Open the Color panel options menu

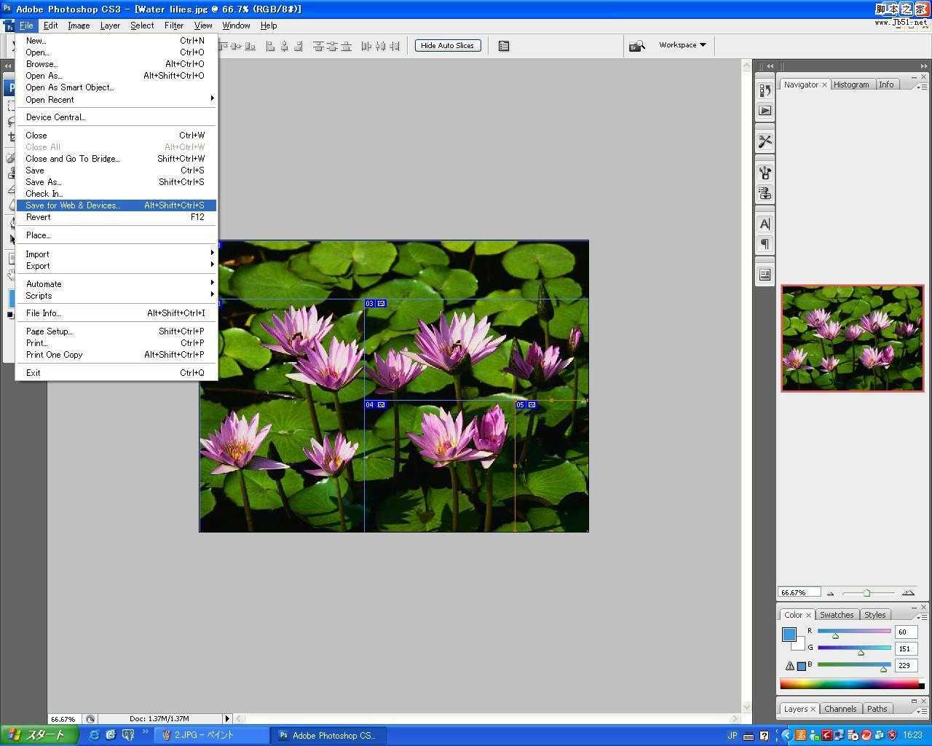[921, 616]
